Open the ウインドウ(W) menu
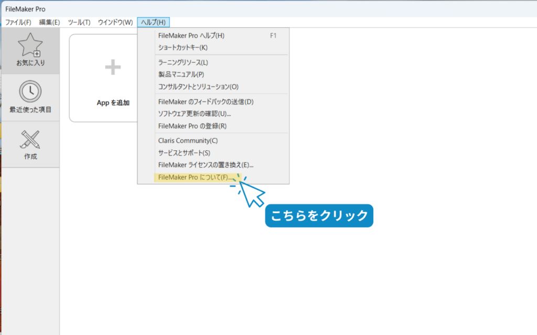The width and height of the screenshot is (537, 335). click(115, 23)
